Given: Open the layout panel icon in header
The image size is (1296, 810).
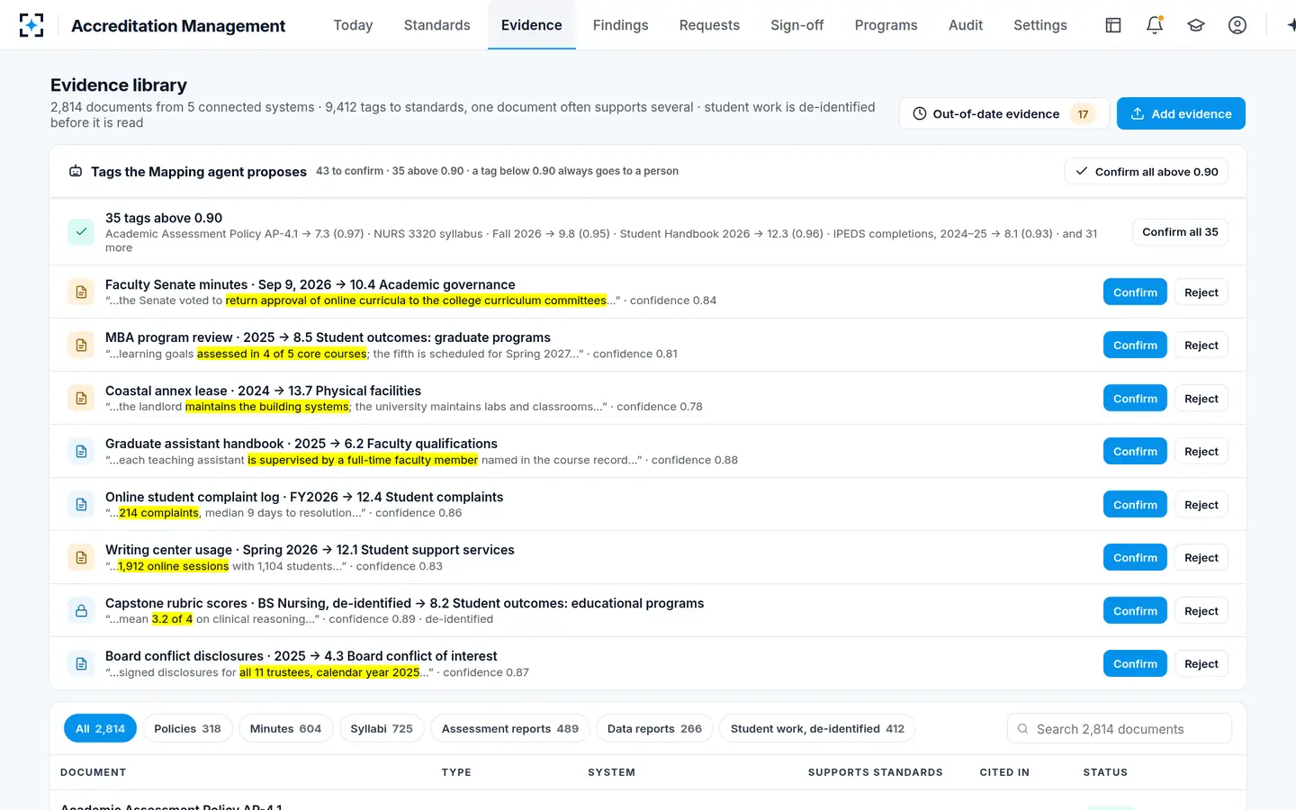Looking at the screenshot, I should tap(1113, 25).
